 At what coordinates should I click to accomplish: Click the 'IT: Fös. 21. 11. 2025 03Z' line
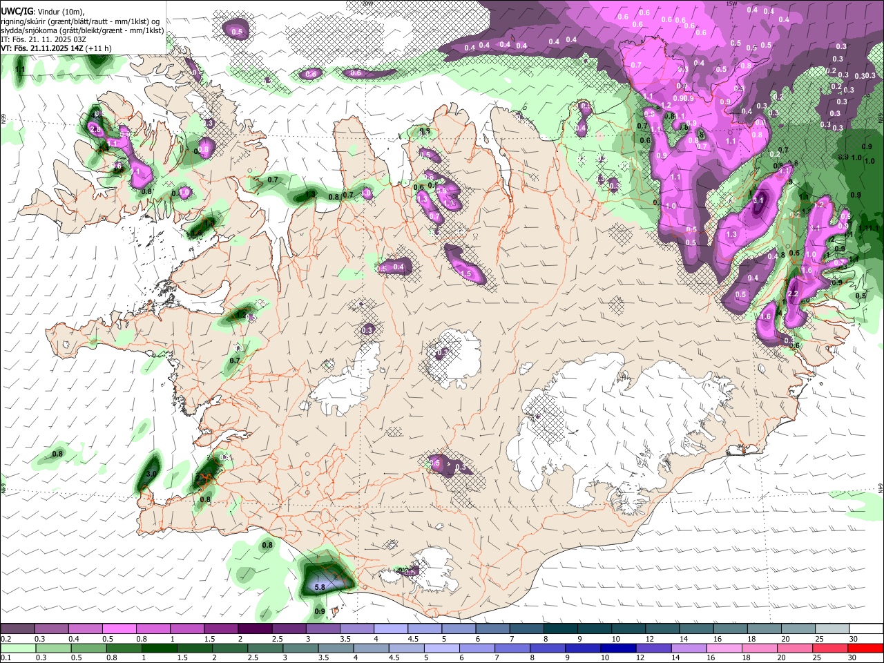(x=43, y=39)
